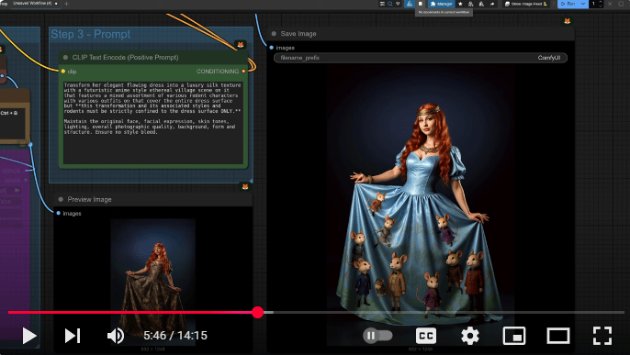Collapse the Save Image node dot
Image resolution: width=630 pixels, height=355 pixels.
click(274, 34)
